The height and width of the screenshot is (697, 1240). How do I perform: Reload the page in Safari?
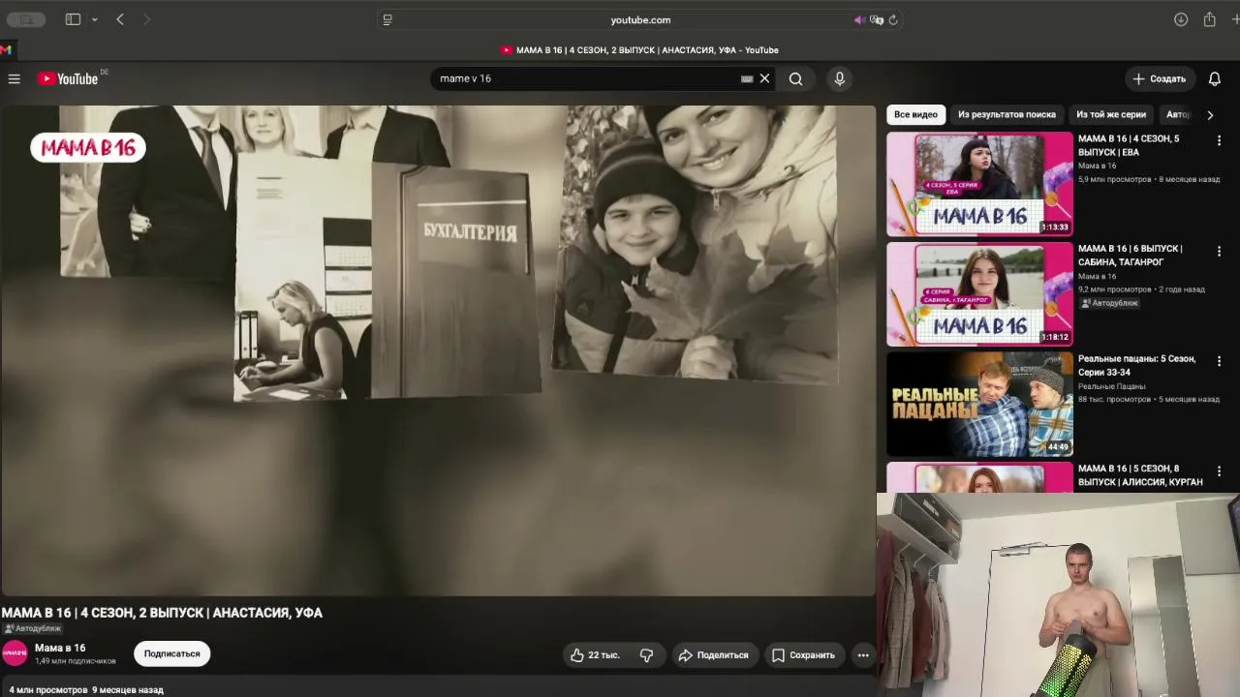click(x=893, y=19)
